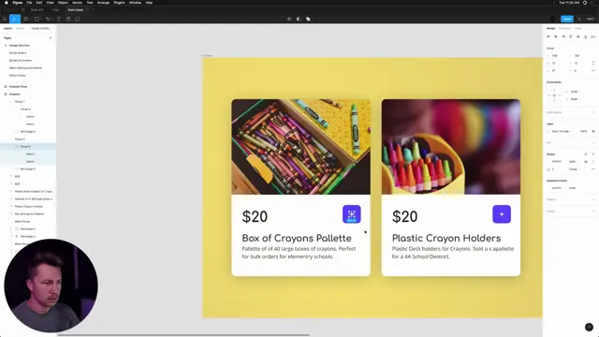This screenshot has height=337, width=599.
Task: Click the purple icon button on Box of Crayons card
Action: pos(352,214)
